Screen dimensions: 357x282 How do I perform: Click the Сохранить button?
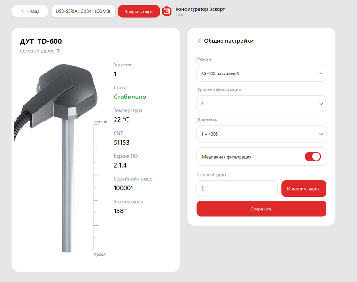(261, 209)
